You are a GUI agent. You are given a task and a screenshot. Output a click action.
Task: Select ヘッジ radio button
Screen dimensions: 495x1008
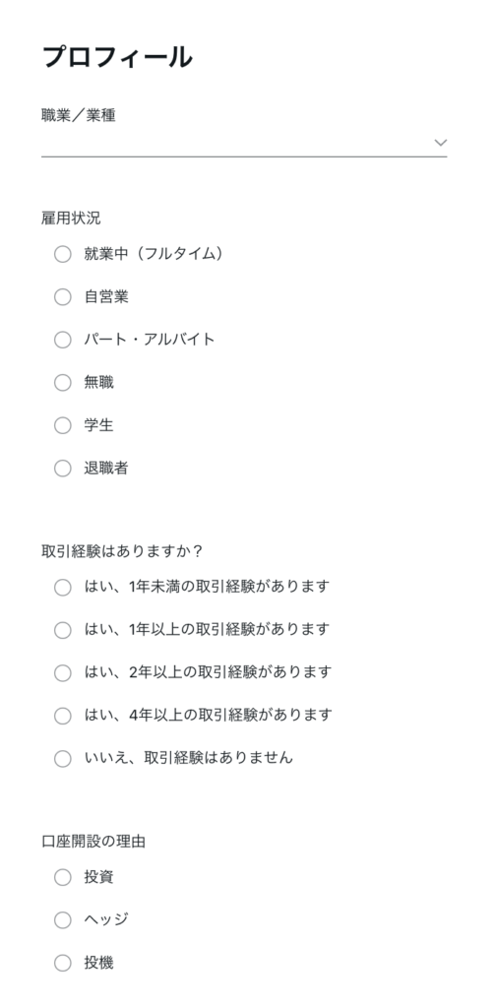(62, 920)
